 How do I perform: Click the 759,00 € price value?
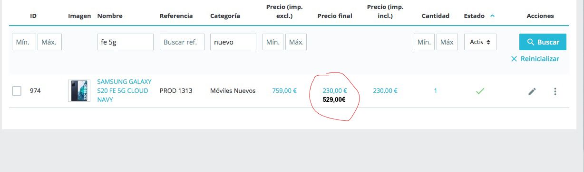point(284,91)
